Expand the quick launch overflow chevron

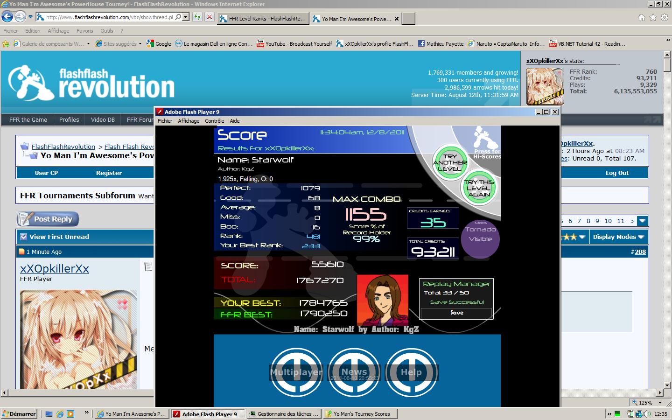[86, 412]
